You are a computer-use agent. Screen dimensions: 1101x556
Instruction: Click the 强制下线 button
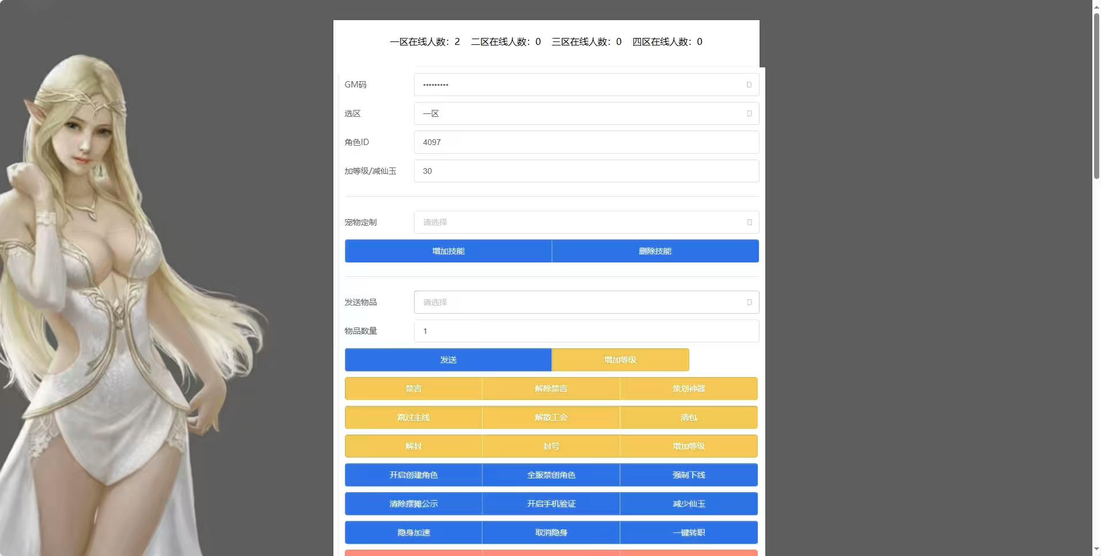click(689, 475)
